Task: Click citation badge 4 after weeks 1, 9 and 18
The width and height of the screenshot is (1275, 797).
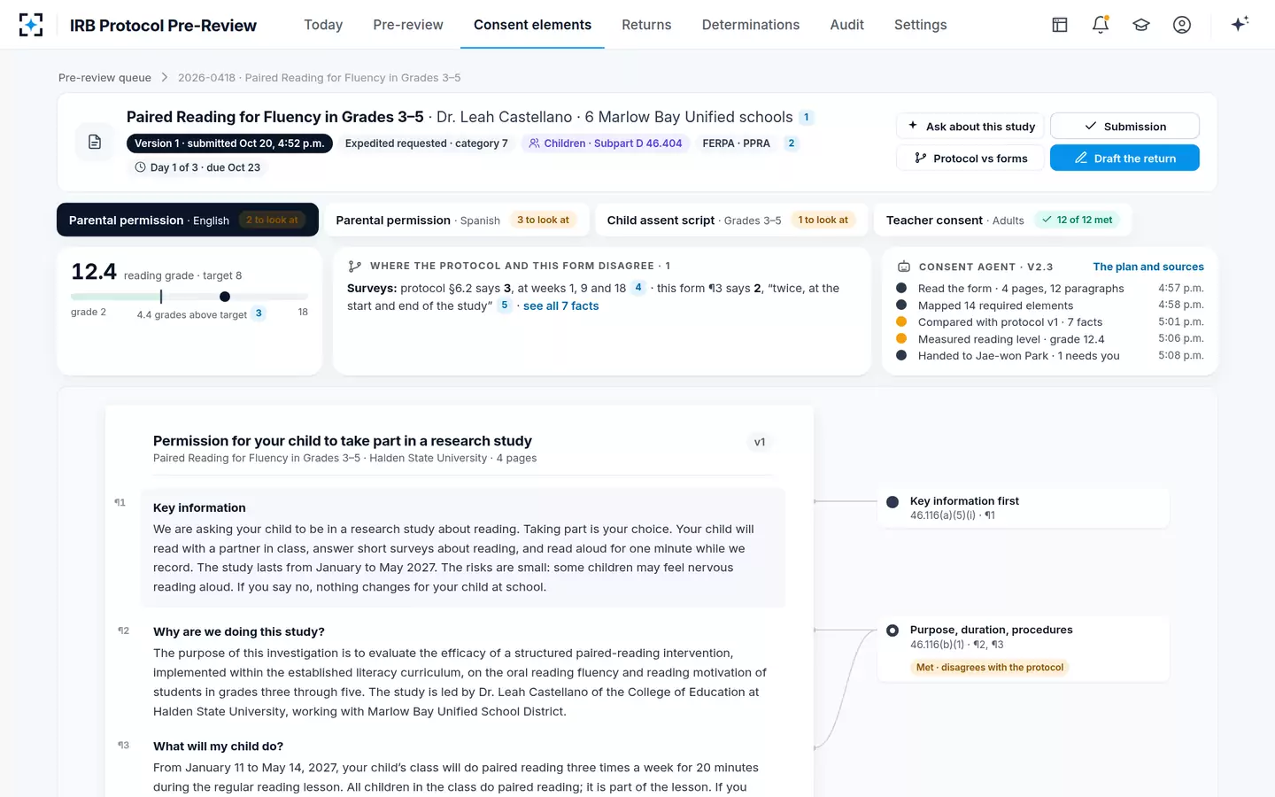Action: click(x=638, y=288)
